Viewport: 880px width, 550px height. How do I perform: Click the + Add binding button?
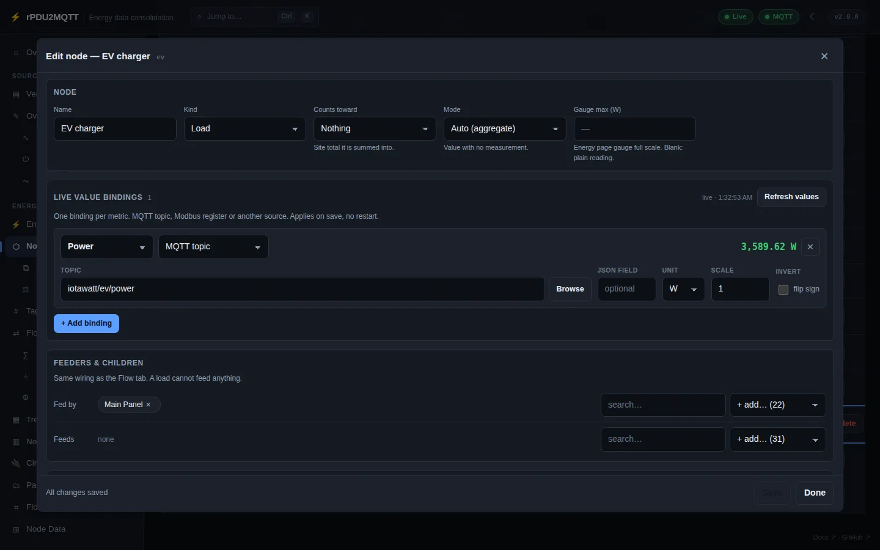click(86, 323)
